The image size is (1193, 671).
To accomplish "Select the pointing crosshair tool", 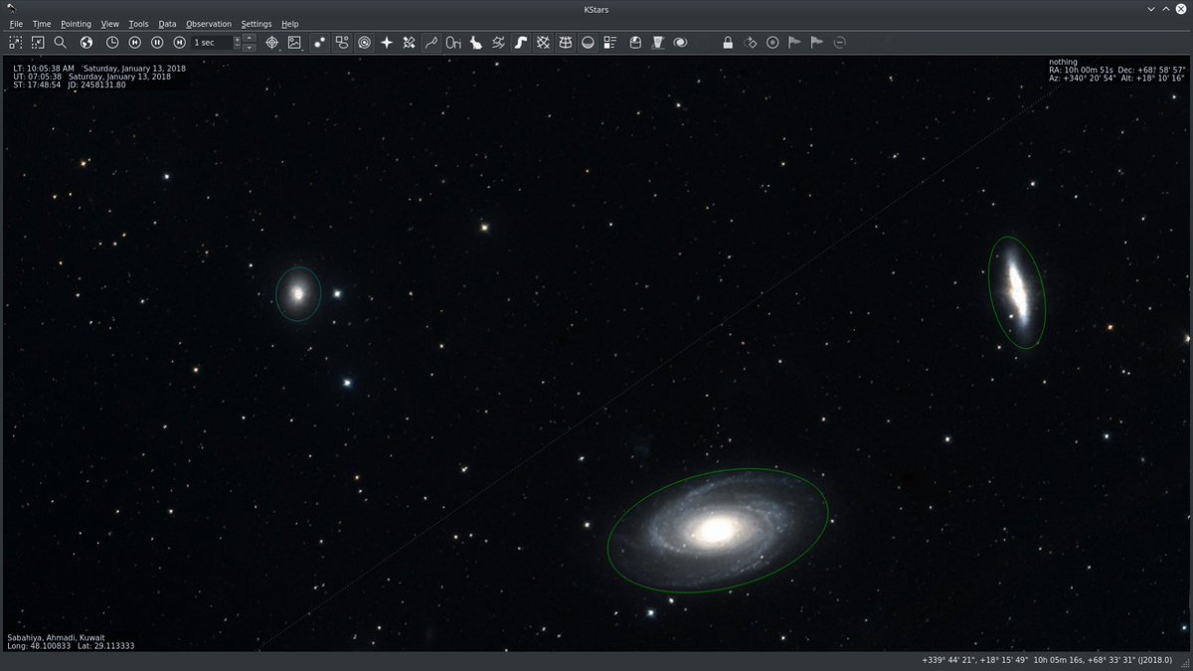I will click(271, 42).
